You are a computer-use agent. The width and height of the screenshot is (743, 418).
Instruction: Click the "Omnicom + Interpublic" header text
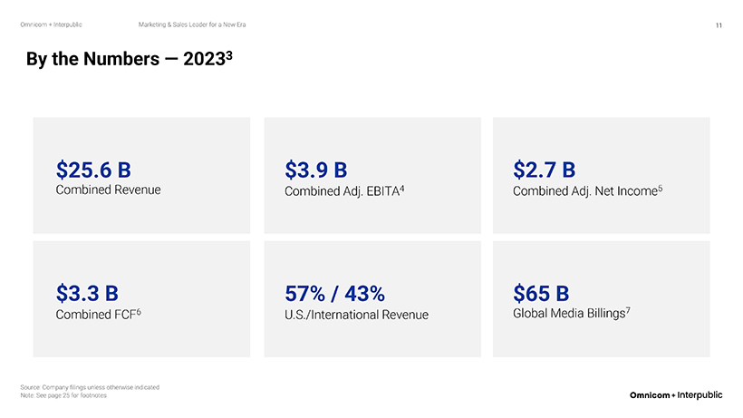[51, 24]
